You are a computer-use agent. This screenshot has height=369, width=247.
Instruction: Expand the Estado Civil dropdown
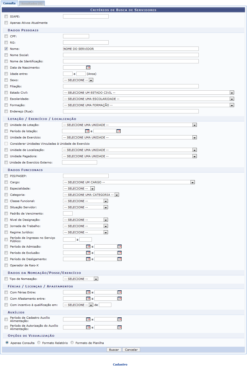coord(232,93)
